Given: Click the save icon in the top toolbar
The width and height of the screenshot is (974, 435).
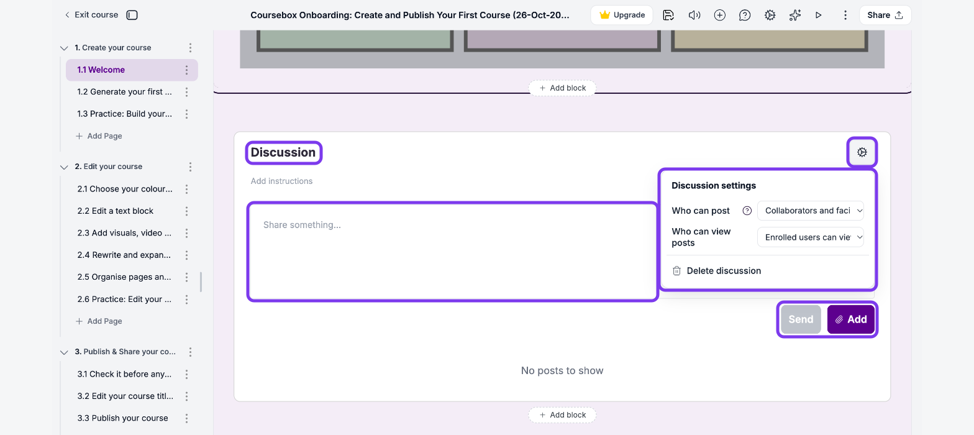Looking at the screenshot, I should [668, 15].
